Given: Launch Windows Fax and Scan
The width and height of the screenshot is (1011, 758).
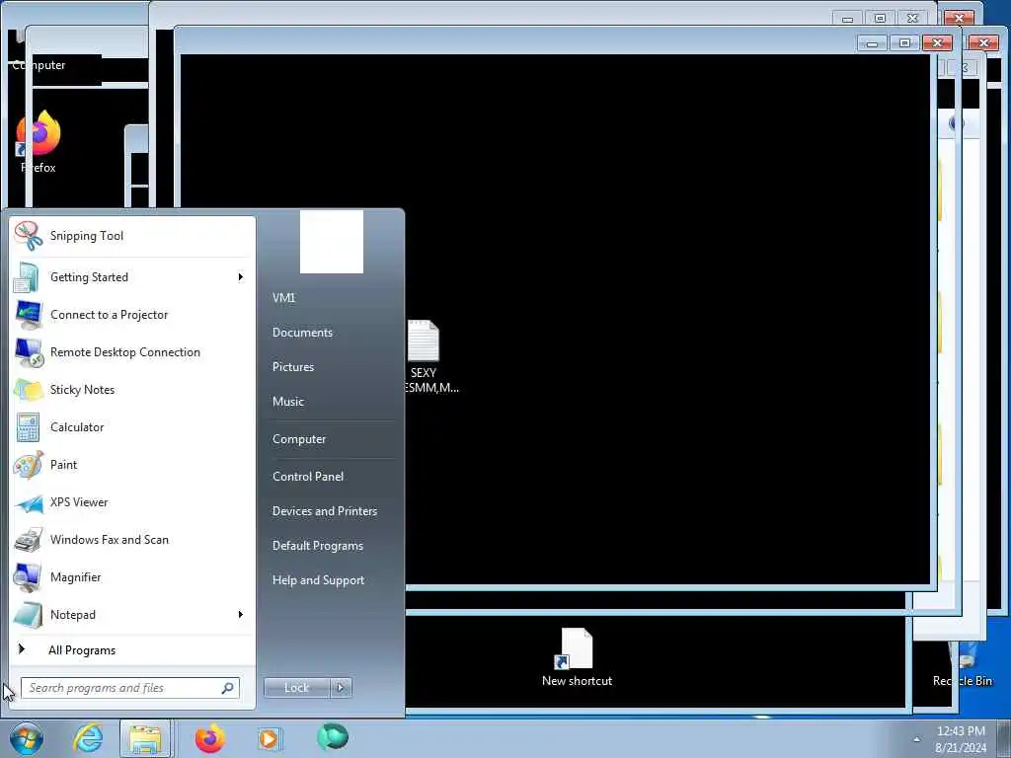Looking at the screenshot, I should pyautogui.click(x=132, y=540).
